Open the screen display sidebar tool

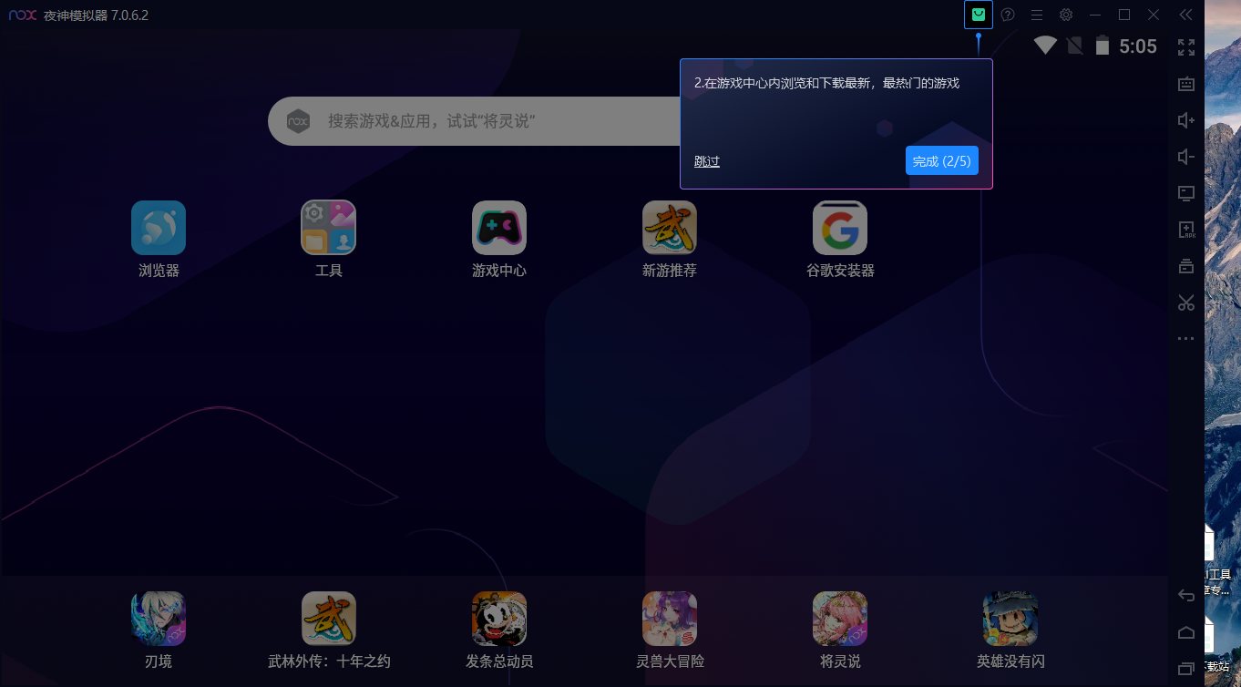(1186, 193)
